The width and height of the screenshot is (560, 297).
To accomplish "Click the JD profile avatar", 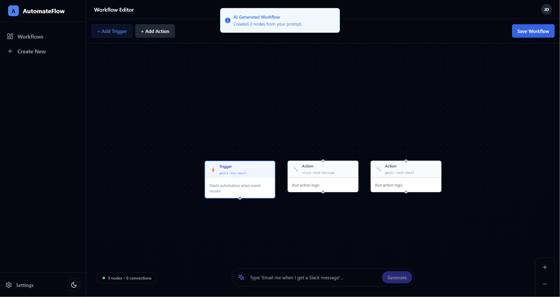I will 546,9.
